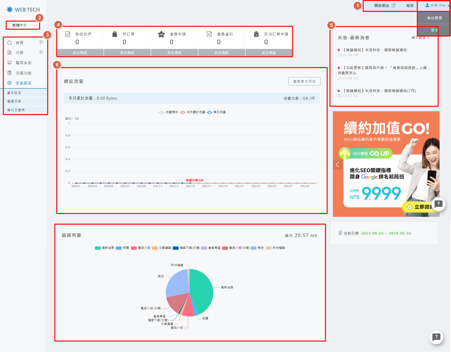
Task: Open the 繁體中文 language dropdown
Action: (23, 25)
